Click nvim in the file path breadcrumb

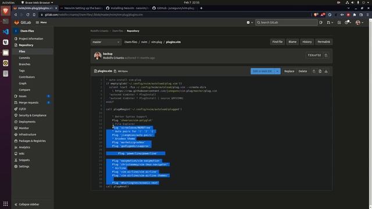tap(144, 42)
